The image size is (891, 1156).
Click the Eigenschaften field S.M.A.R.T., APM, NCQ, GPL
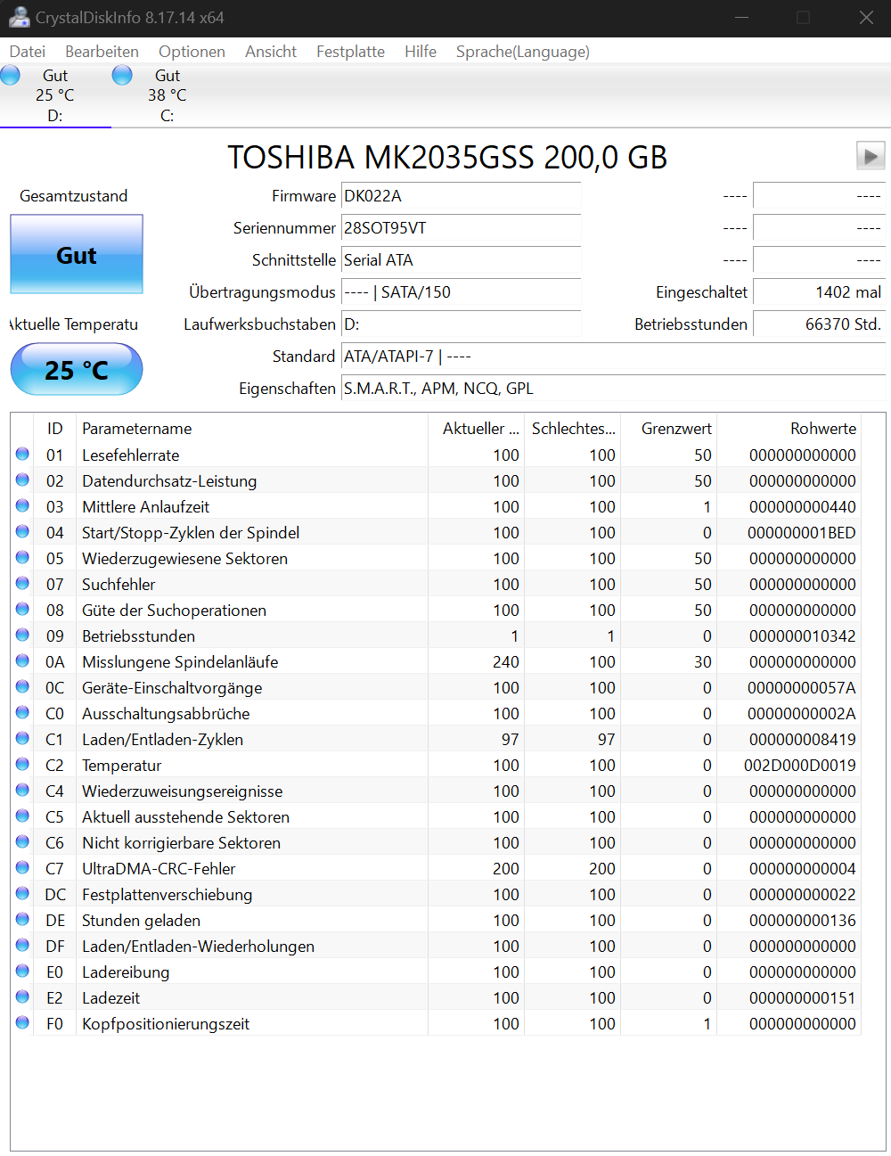tap(614, 389)
